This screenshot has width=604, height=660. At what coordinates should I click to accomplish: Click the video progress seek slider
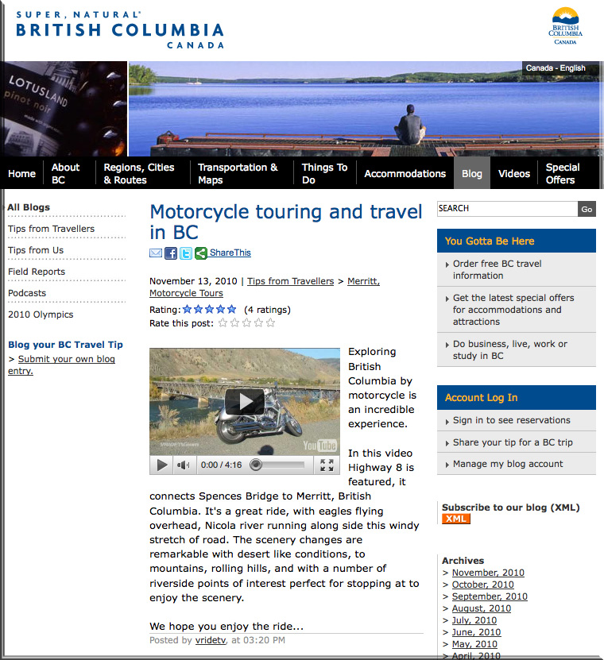[x=278, y=465]
